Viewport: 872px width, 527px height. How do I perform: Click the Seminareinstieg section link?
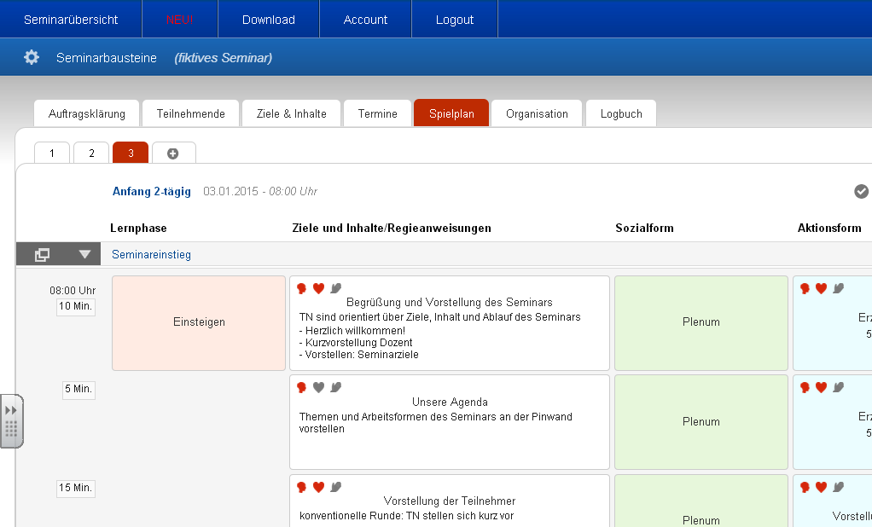(151, 254)
